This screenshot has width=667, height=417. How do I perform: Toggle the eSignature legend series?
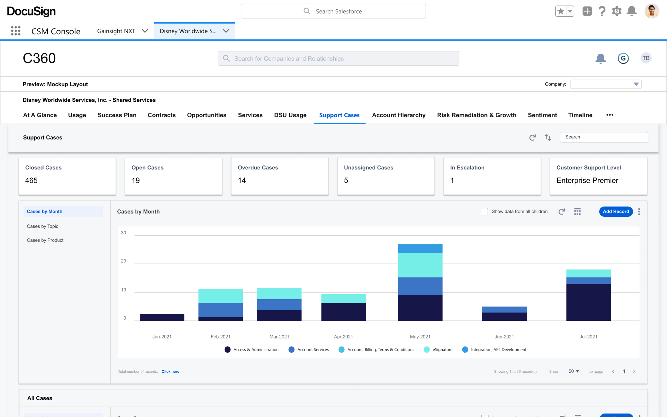tap(442, 350)
